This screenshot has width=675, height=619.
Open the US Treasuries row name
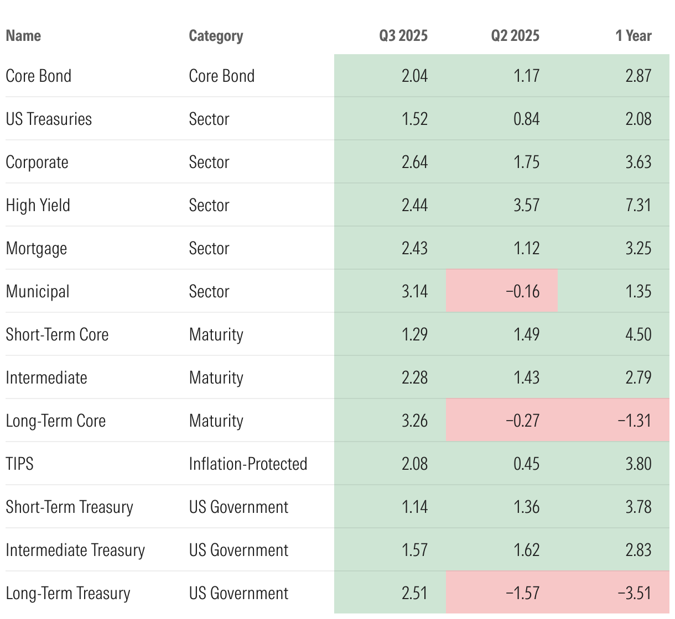49,119
